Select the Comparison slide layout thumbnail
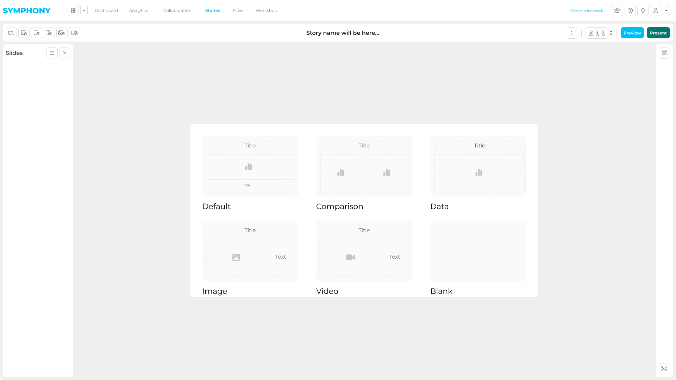676x380 pixels. pyautogui.click(x=364, y=166)
